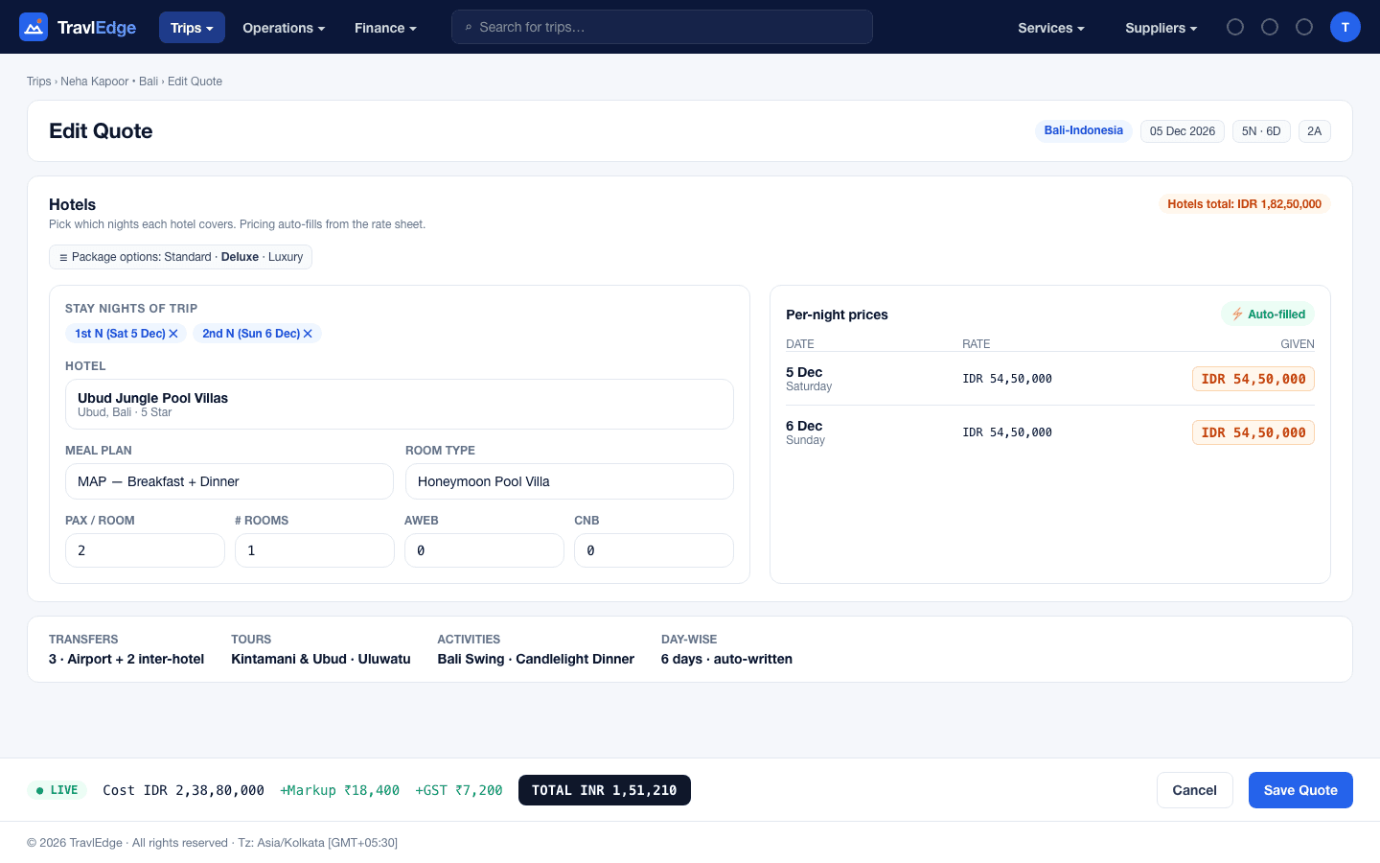Focus the Search for trips field
The image size is (1380, 863).
tap(662, 27)
